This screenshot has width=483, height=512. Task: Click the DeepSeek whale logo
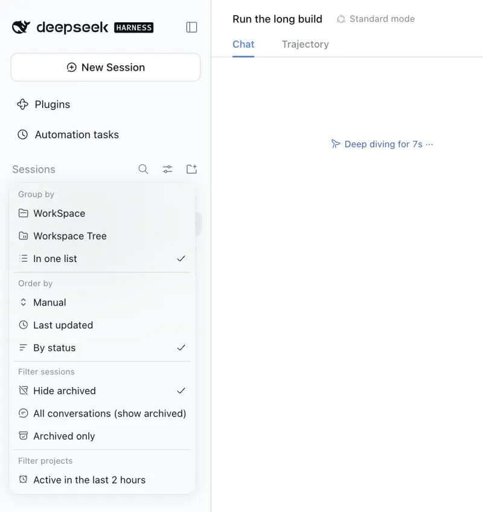pos(21,27)
